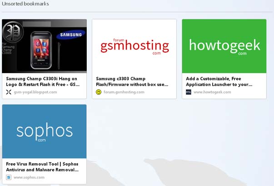274x186 pixels.
Task: Click the www.howtogeek.com URL text
Action: [212, 92]
